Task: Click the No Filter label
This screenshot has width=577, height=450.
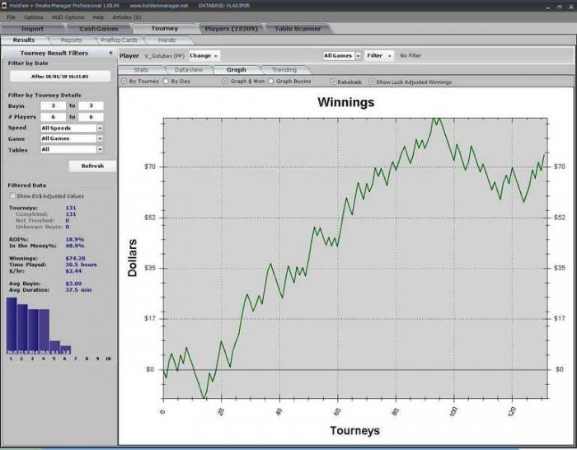Action: click(410, 55)
